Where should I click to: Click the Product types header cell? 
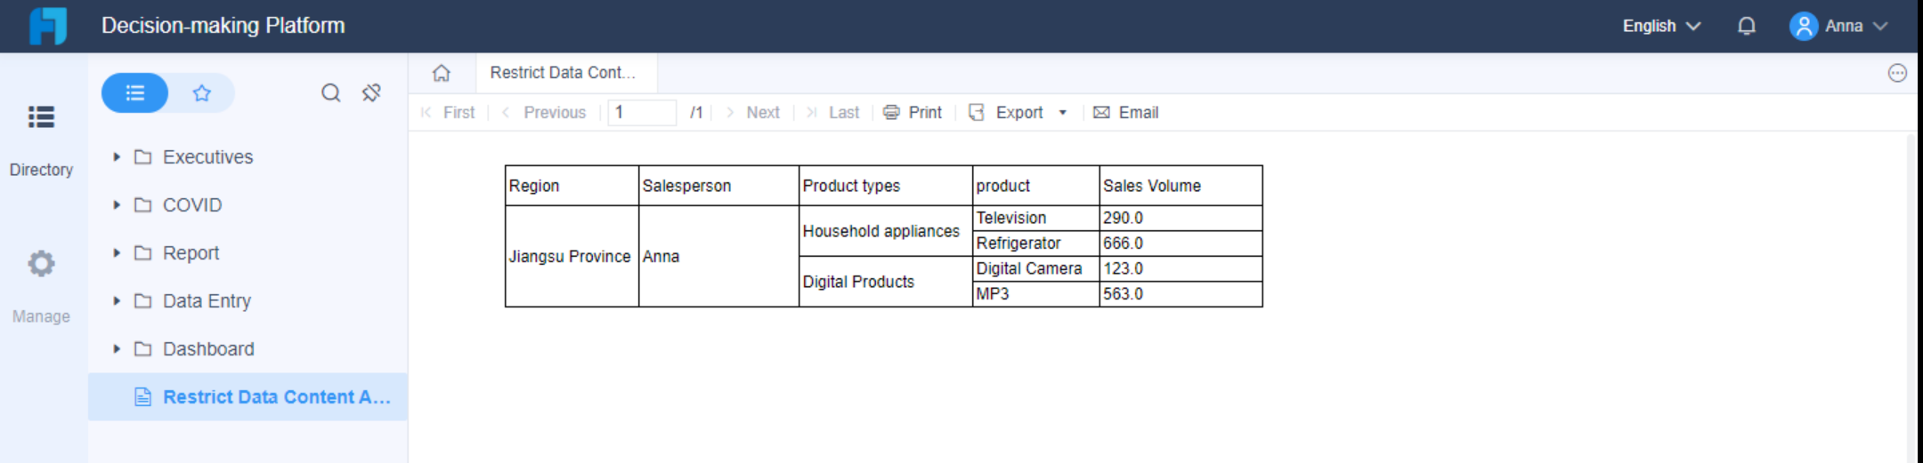[886, 186]
